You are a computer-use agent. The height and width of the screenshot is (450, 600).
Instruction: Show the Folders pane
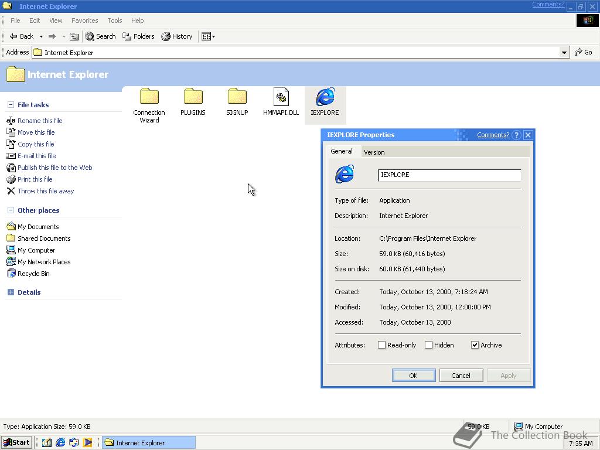[138, 36]
